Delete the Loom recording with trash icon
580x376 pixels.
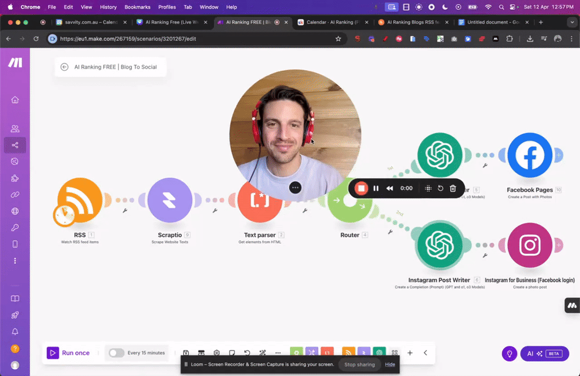pos(453,189)
